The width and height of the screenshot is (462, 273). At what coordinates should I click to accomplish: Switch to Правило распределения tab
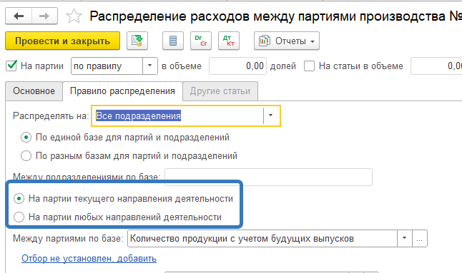pos(122,91)
